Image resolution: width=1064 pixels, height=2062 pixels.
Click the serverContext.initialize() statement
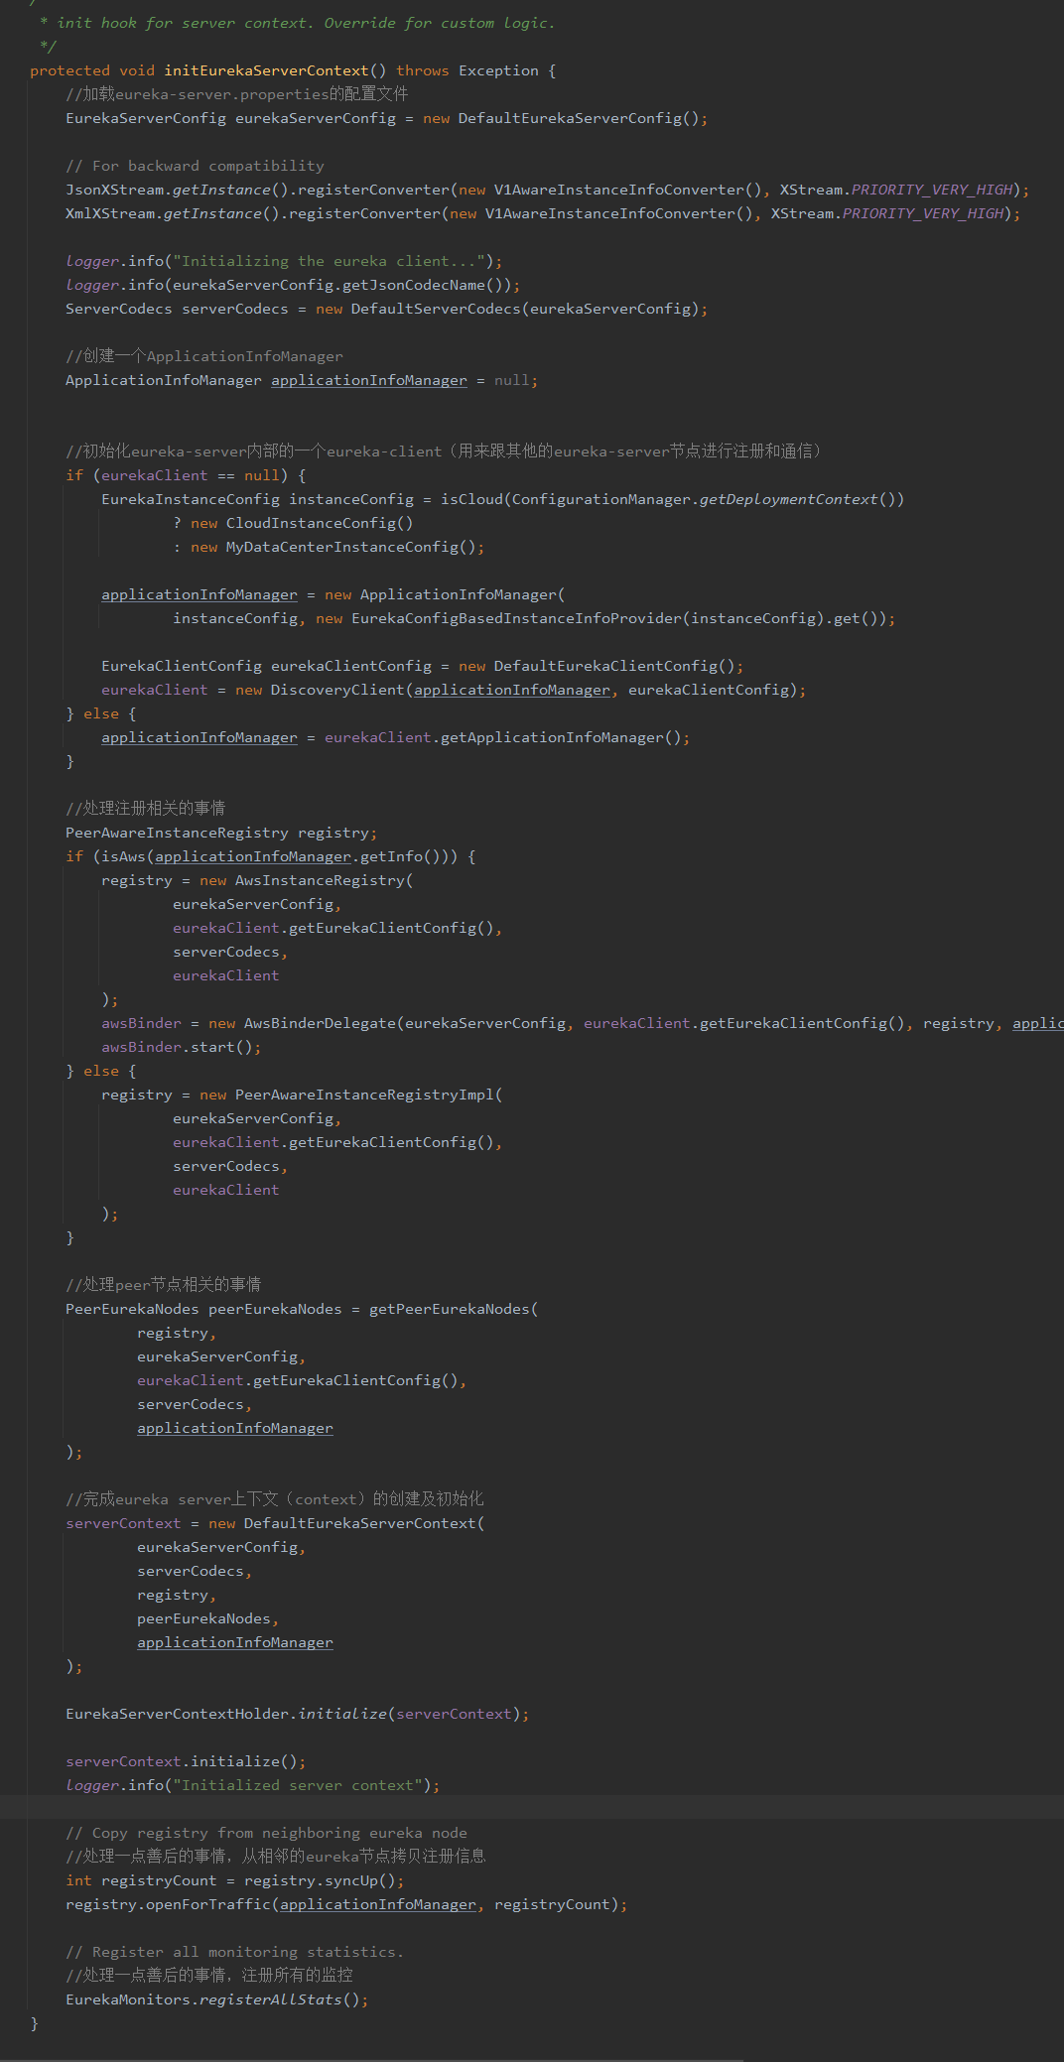tap(186, 1761)
